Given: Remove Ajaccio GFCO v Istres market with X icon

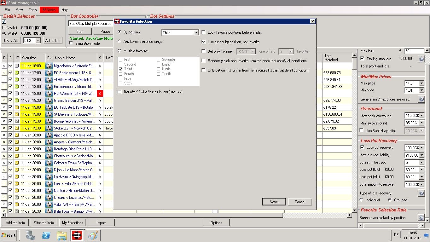Looking at the screenshot, I should tap(4, 135).
